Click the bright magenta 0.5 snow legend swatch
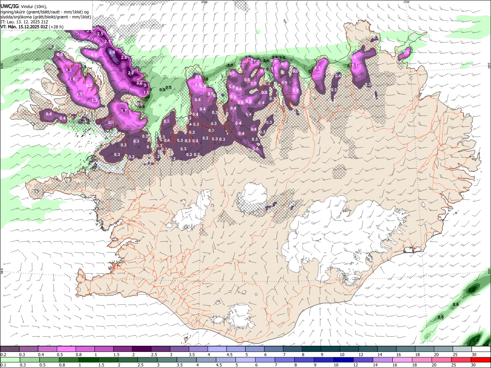491x368 pixels. pyautogui.click(x=66, y=349)
